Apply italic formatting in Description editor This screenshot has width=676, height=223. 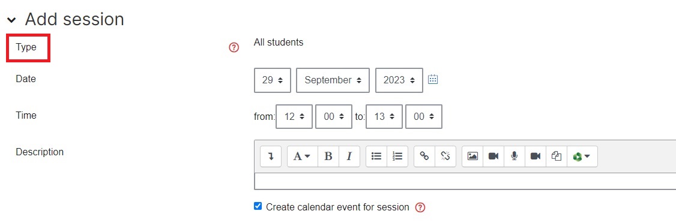coord(349,156)
